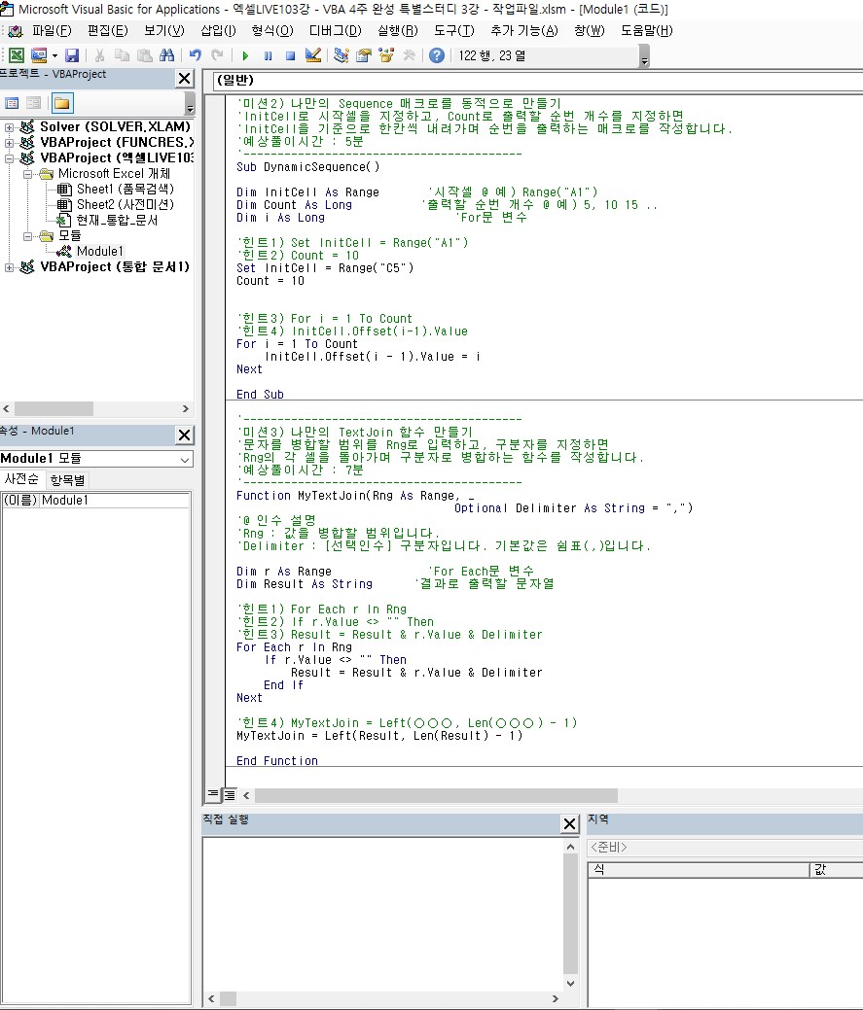Open the 디버그(D) menu

(x=335, y=30)
